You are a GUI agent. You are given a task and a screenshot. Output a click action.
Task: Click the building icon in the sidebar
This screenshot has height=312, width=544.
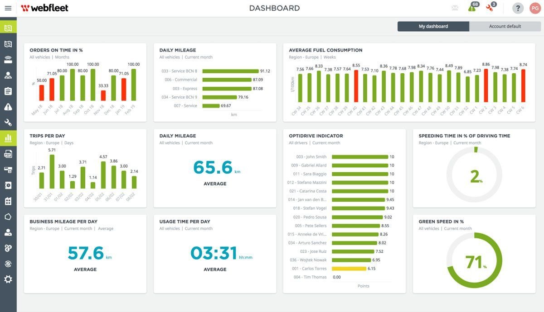[x=8, y=201]
